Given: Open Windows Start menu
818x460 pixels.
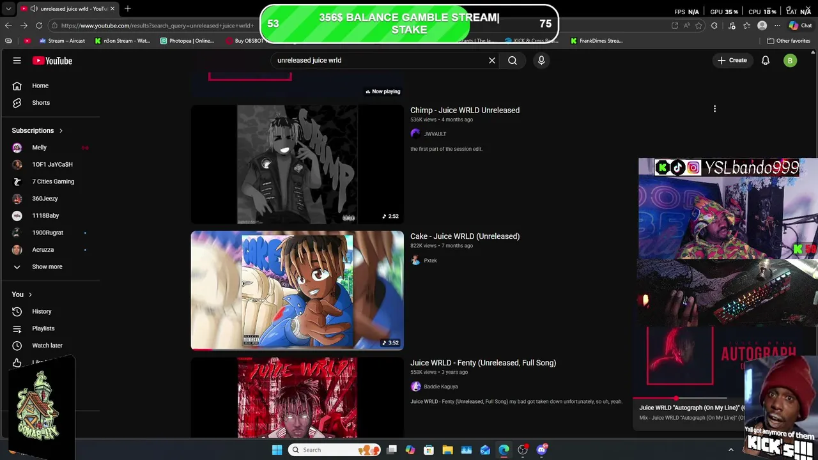Looking at the screenshot, I should 277,450.
